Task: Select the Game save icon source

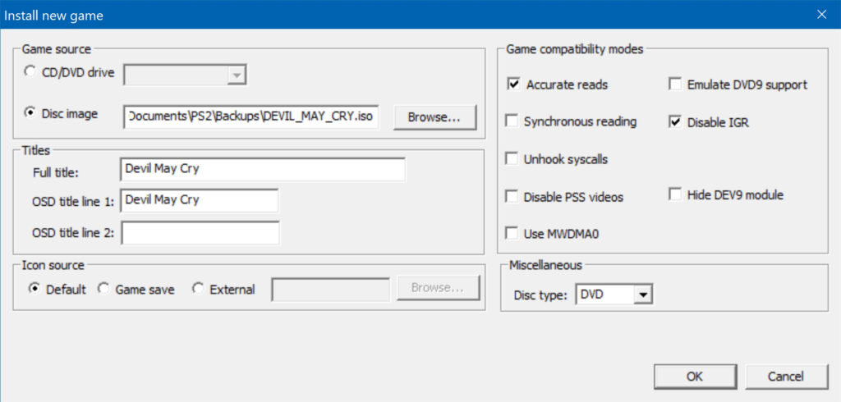Action: click(104, 289)
